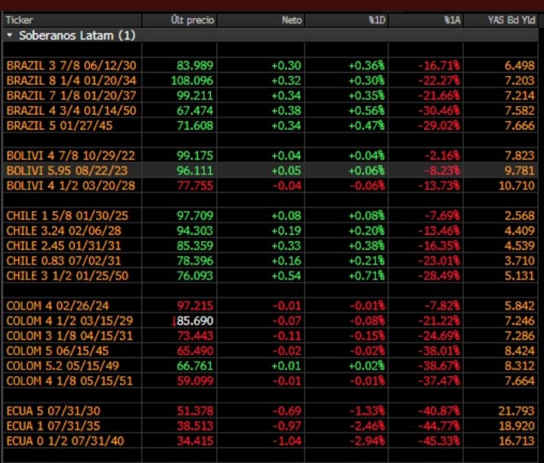Viewport: 544px width, 463px height.
Task: Select the CHILE 3 1/2 01/25/50 ticker
Action: [x=67, y=276]
